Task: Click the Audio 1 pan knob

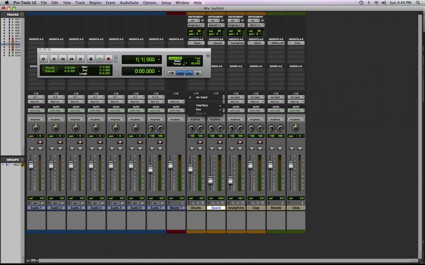Action: click(x=36, y=128)
